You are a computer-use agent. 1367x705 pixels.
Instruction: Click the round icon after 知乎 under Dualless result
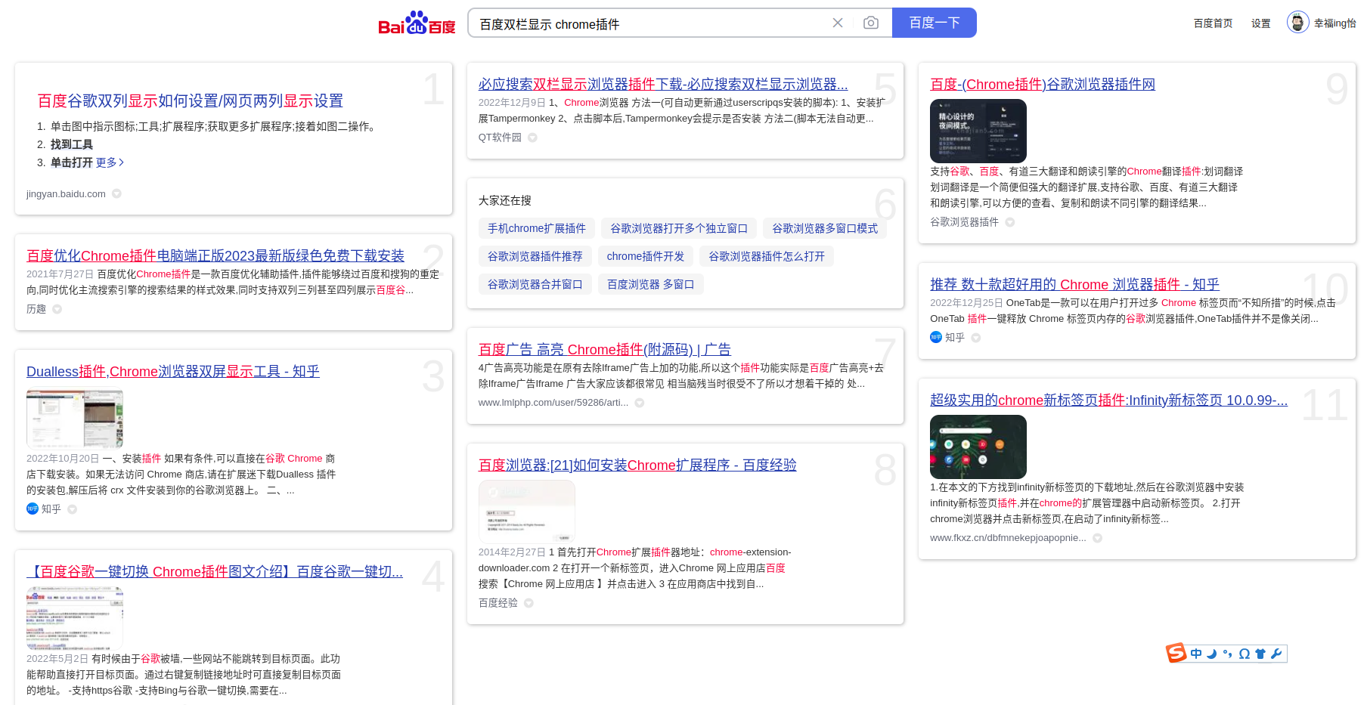pyautogui.click(x=73, y=509)
